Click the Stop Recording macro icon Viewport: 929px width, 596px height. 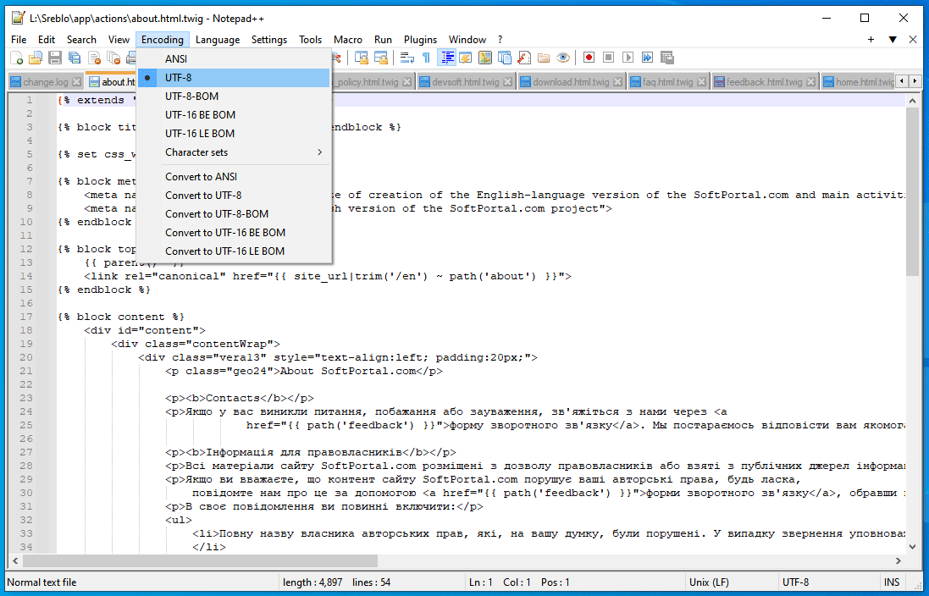pyautogui.click(x=608, y=58)
